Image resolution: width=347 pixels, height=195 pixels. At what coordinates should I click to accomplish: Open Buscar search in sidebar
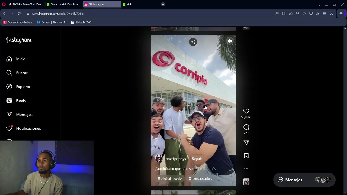(x=17, y=73)
